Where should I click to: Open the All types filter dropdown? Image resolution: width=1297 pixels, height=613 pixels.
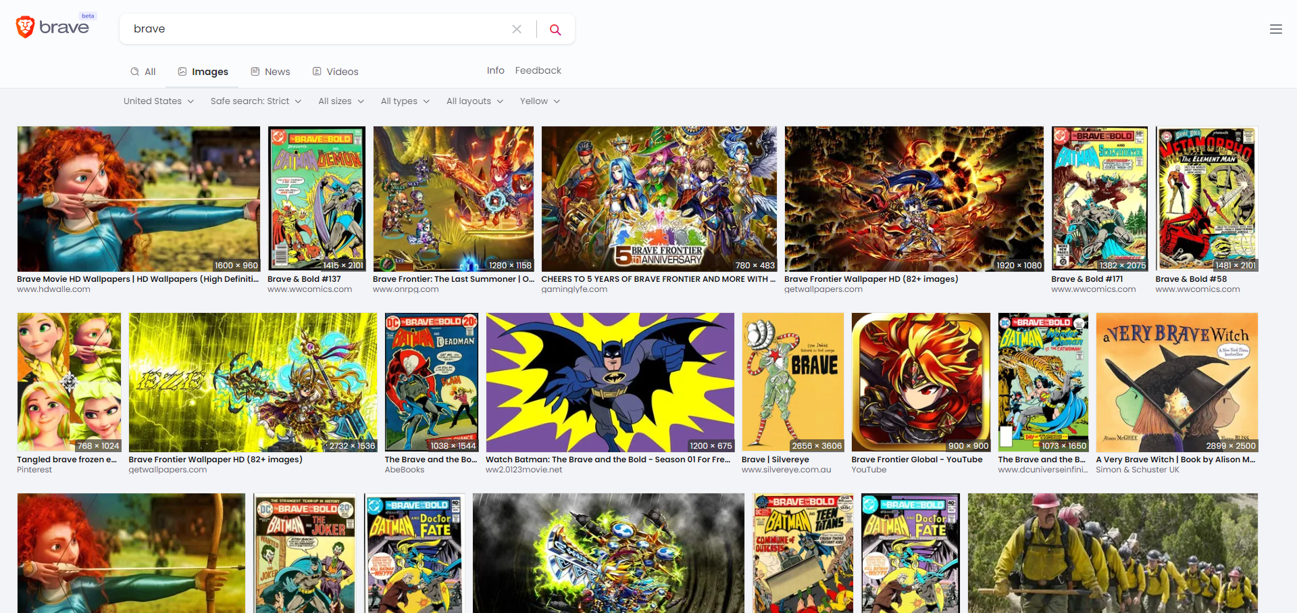[405, 101]
